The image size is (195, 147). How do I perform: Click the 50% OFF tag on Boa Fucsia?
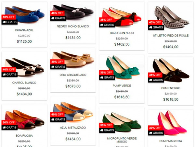9,122
